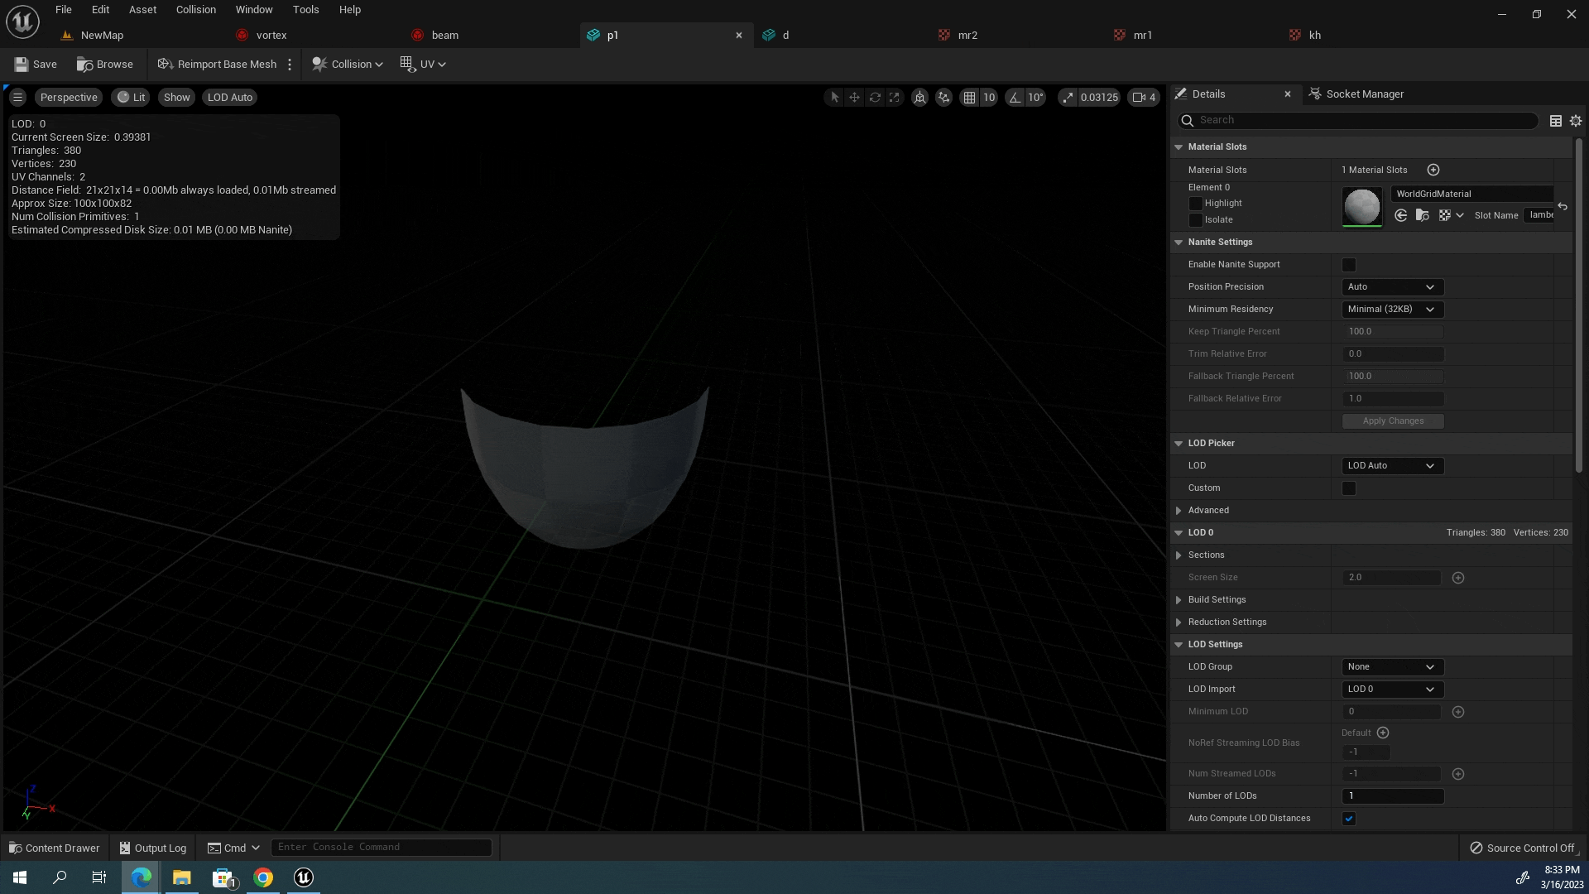Activate the select mode arrow tool
This screenshot has height=894, width=1589.
coord(834,98)
